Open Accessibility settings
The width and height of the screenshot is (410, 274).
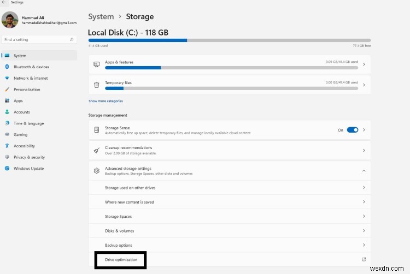pos(39,146)
